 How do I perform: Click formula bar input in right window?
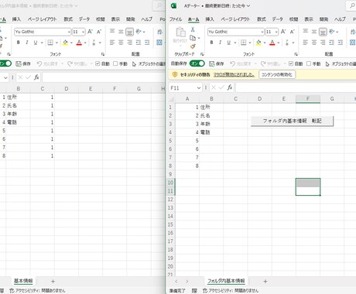point(296,87)
